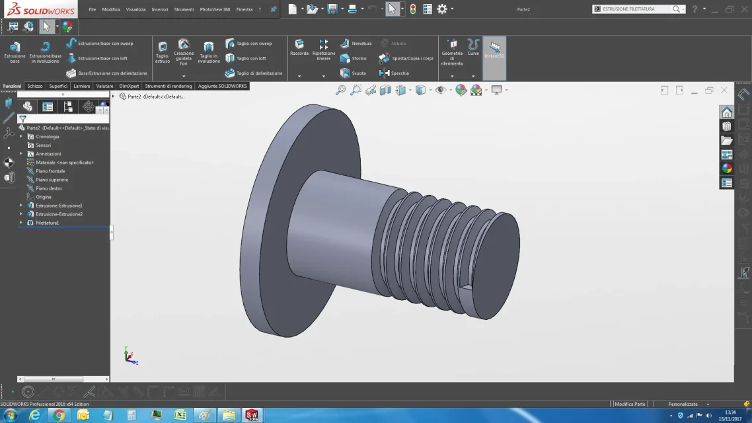Screen dimensions: 752x423
Task: Open the Curve tool
Action: point(473,48)
